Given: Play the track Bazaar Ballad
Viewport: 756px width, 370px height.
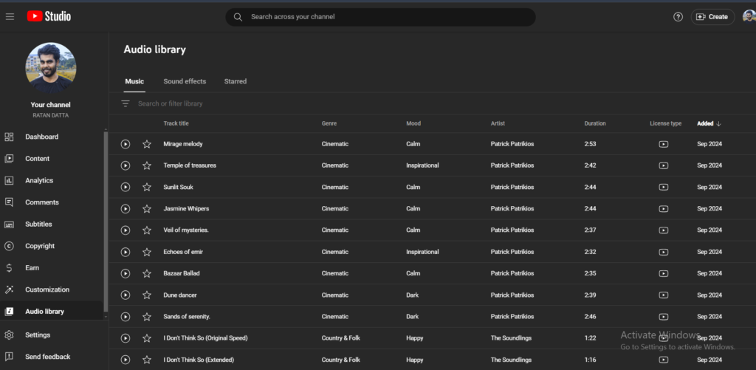Looking at the screenshot, I should coord(126,273).
